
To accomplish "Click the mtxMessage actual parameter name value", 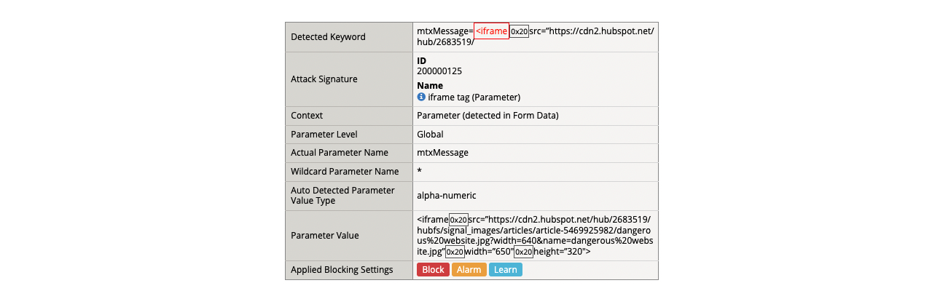I will (442, 153).
